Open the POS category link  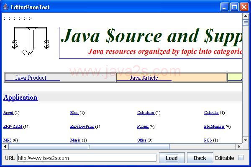pos(208,140)
